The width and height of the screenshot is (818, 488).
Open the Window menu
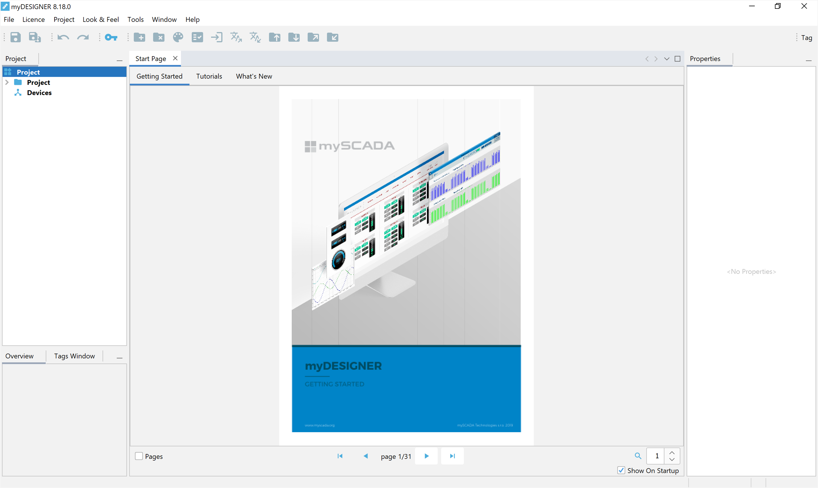tap(164, 19)
